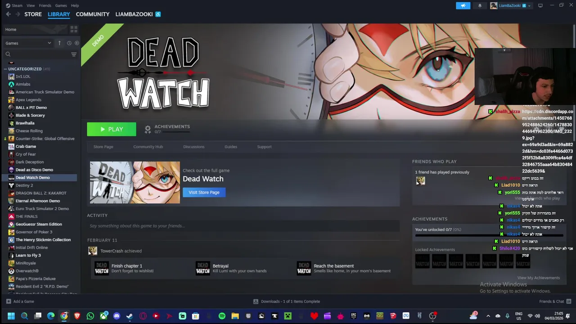Go forward using the right arrow
Screen dimensions: 576x324
(18, 14)
